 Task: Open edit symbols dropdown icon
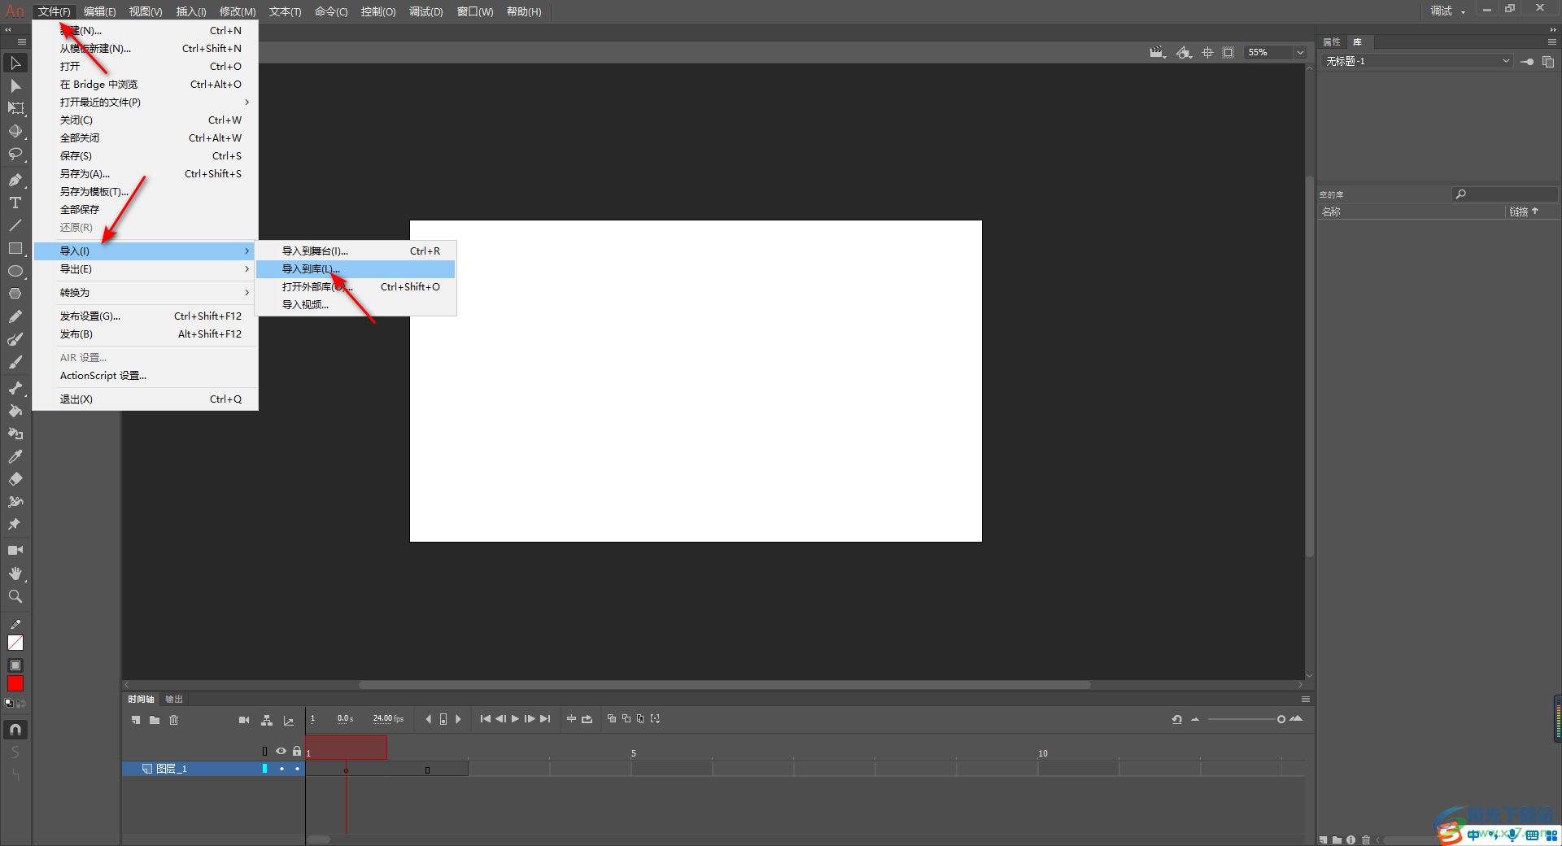pyautogui.click(x=1185, y=52)
